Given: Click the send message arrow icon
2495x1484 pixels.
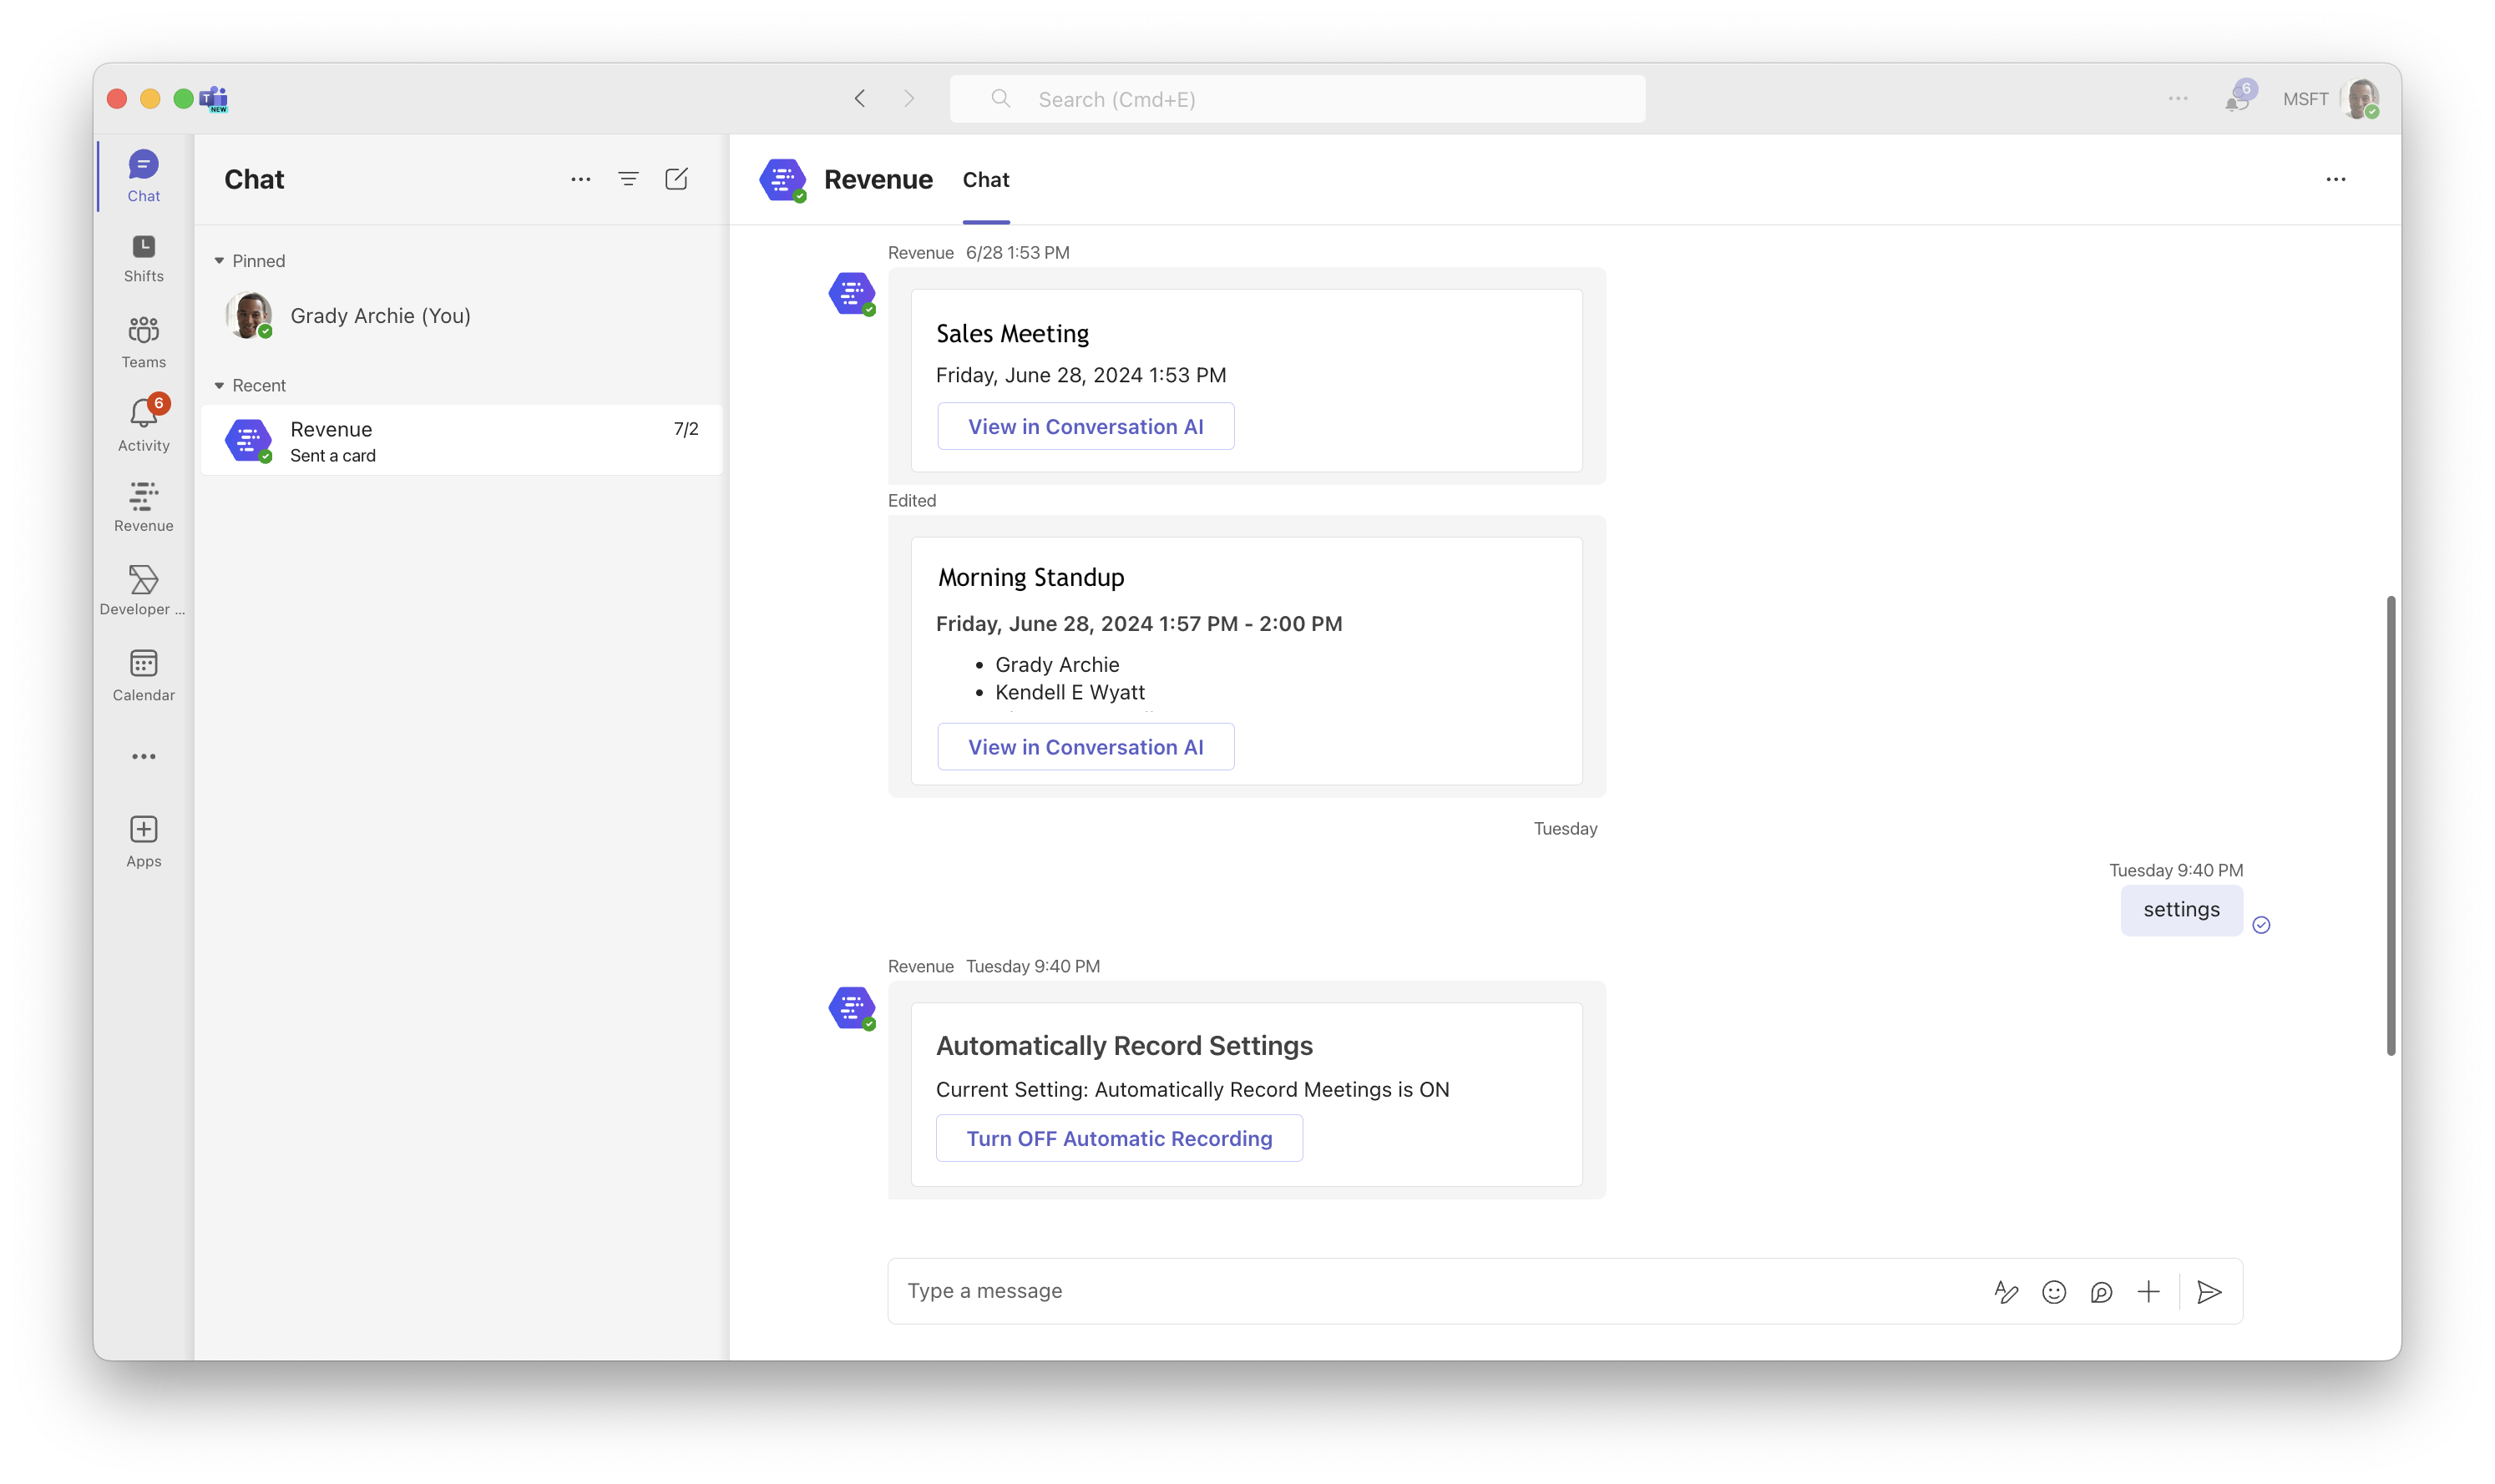Looking at the screenshot, I should (2210, 1292).
